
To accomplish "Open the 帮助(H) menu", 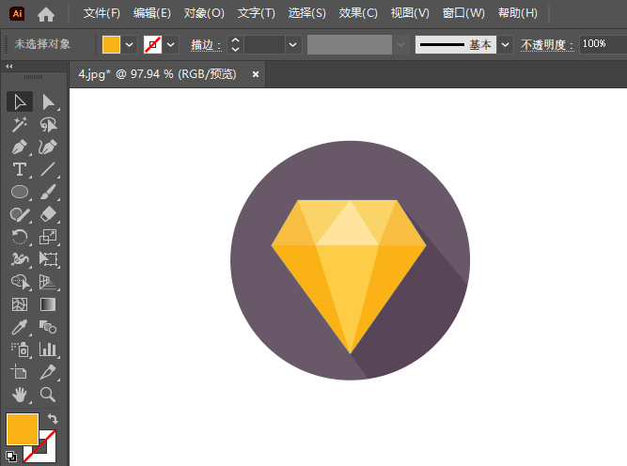I will pos(517,13).
